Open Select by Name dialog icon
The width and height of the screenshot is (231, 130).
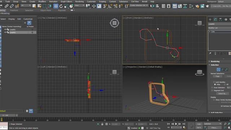(39, 6)
